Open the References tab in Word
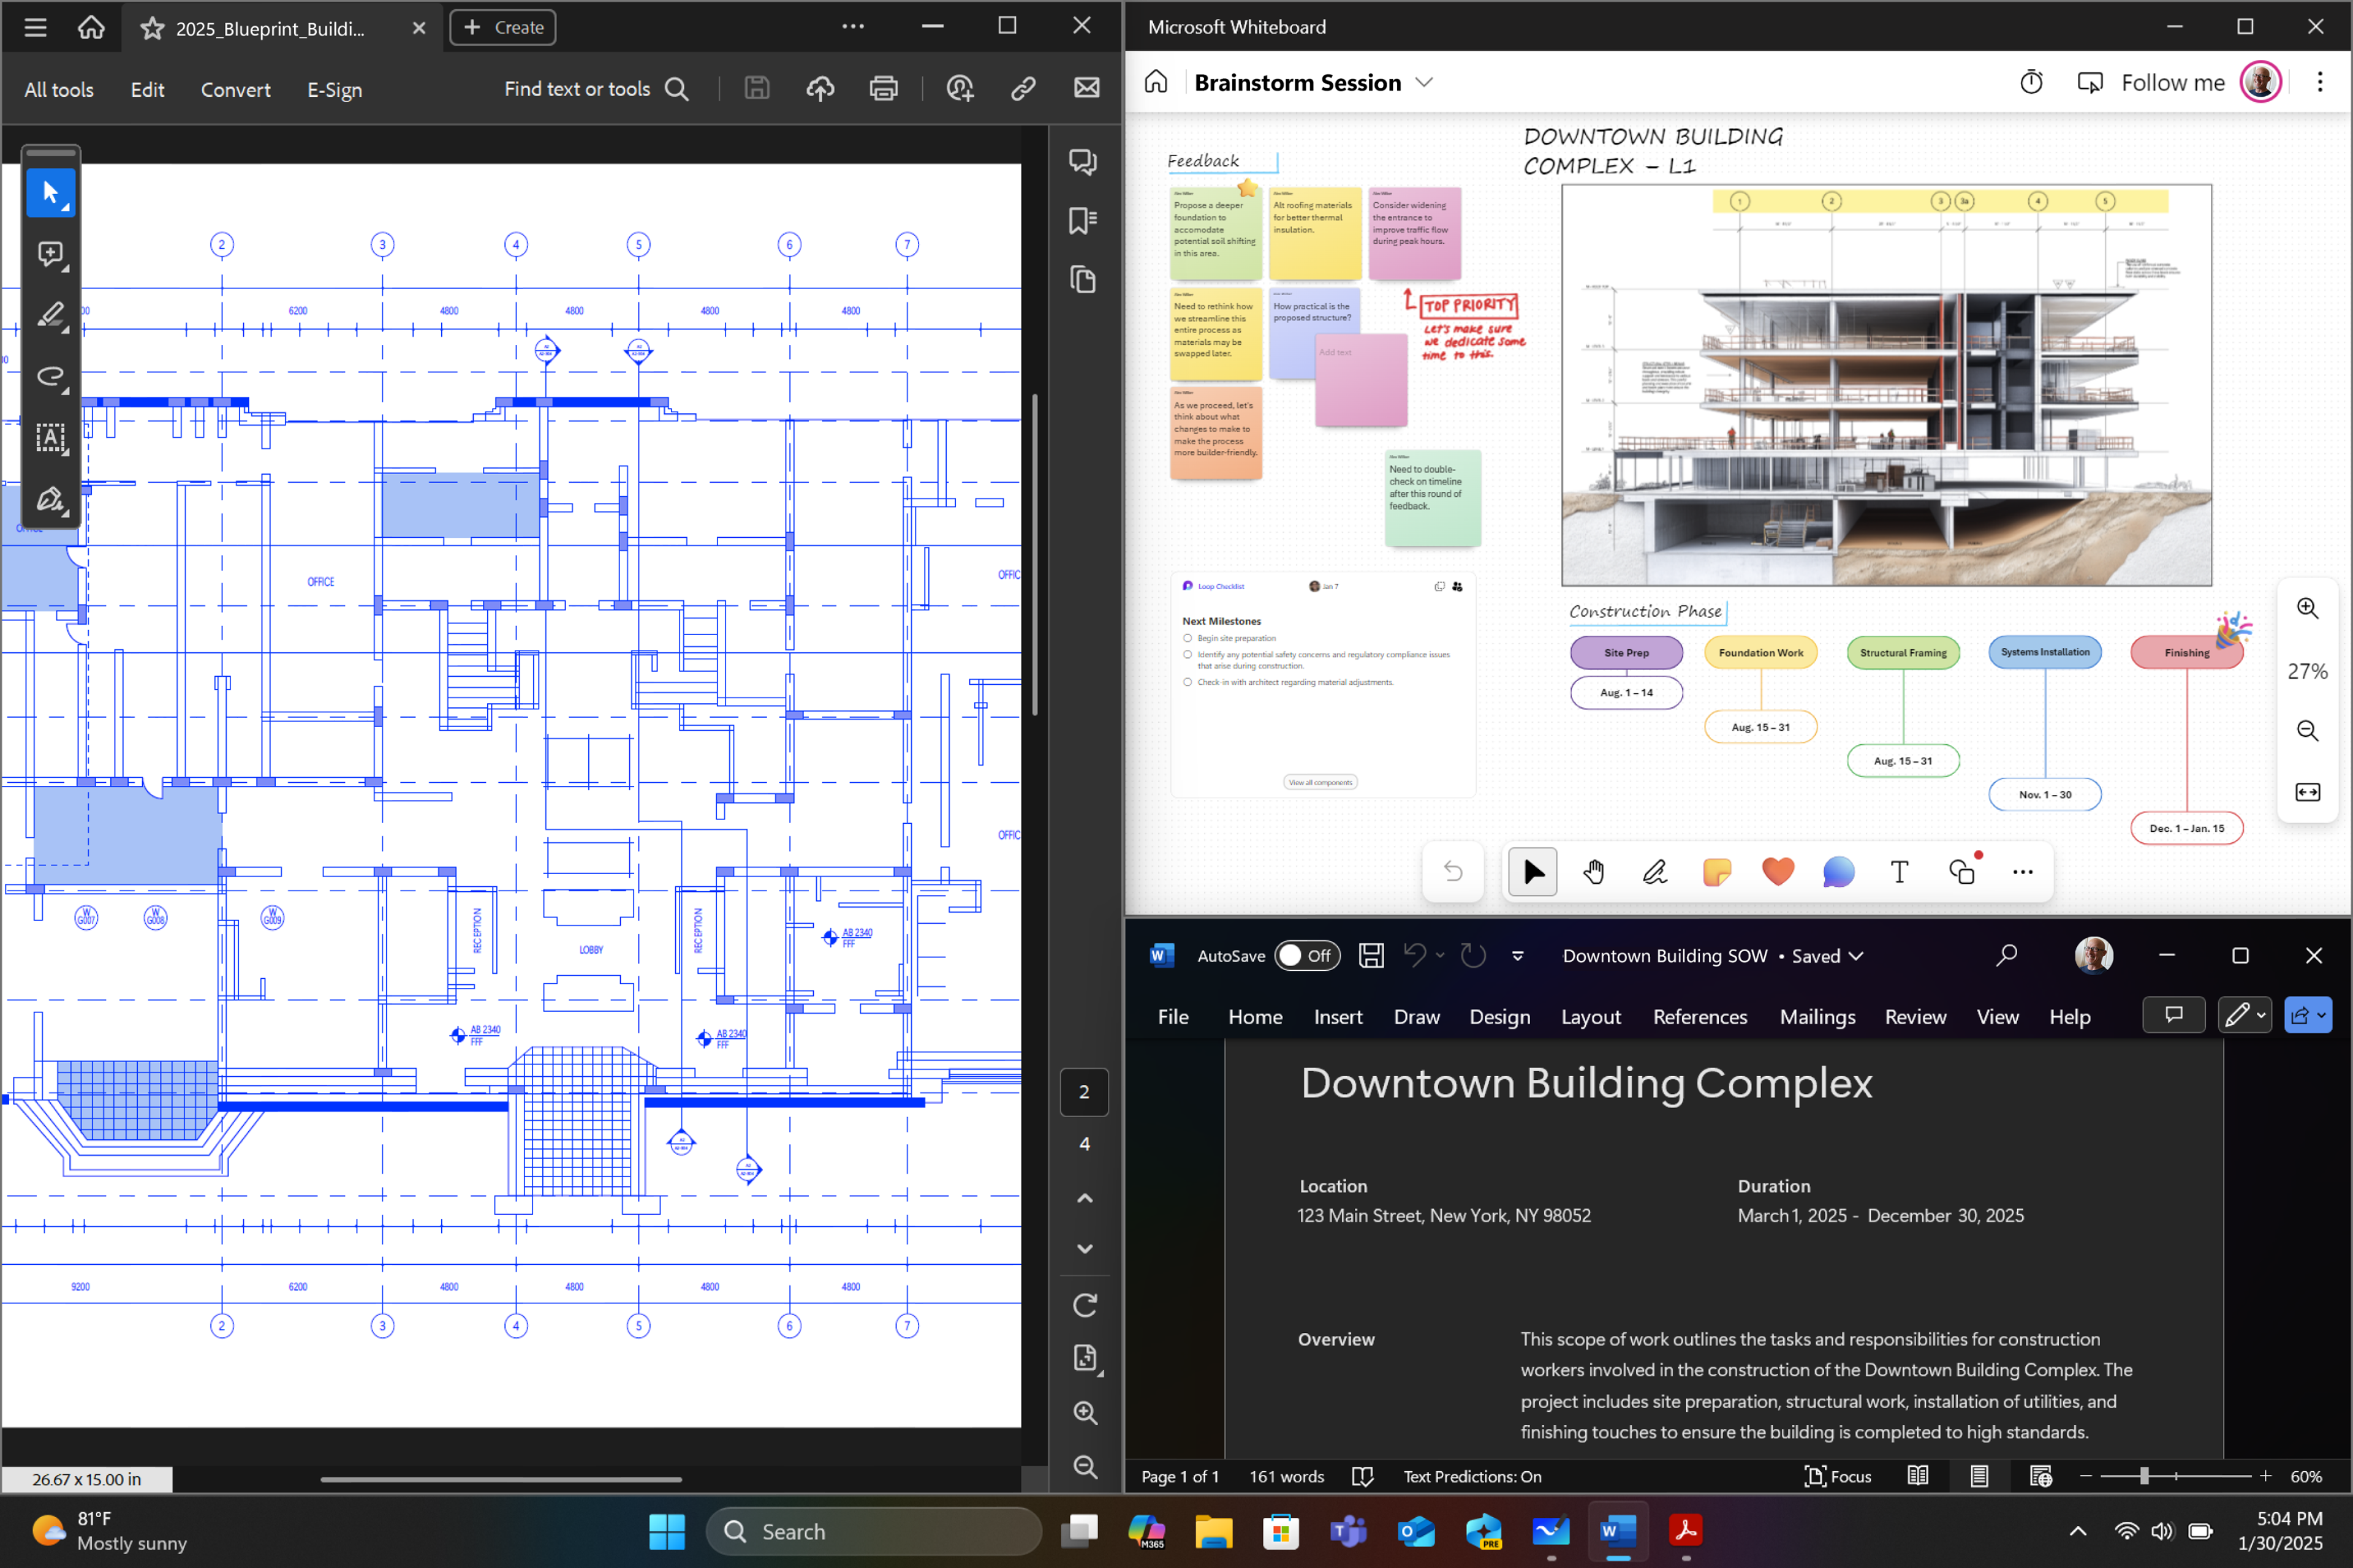The image size is (2353, 1568). point(1699,1017)
